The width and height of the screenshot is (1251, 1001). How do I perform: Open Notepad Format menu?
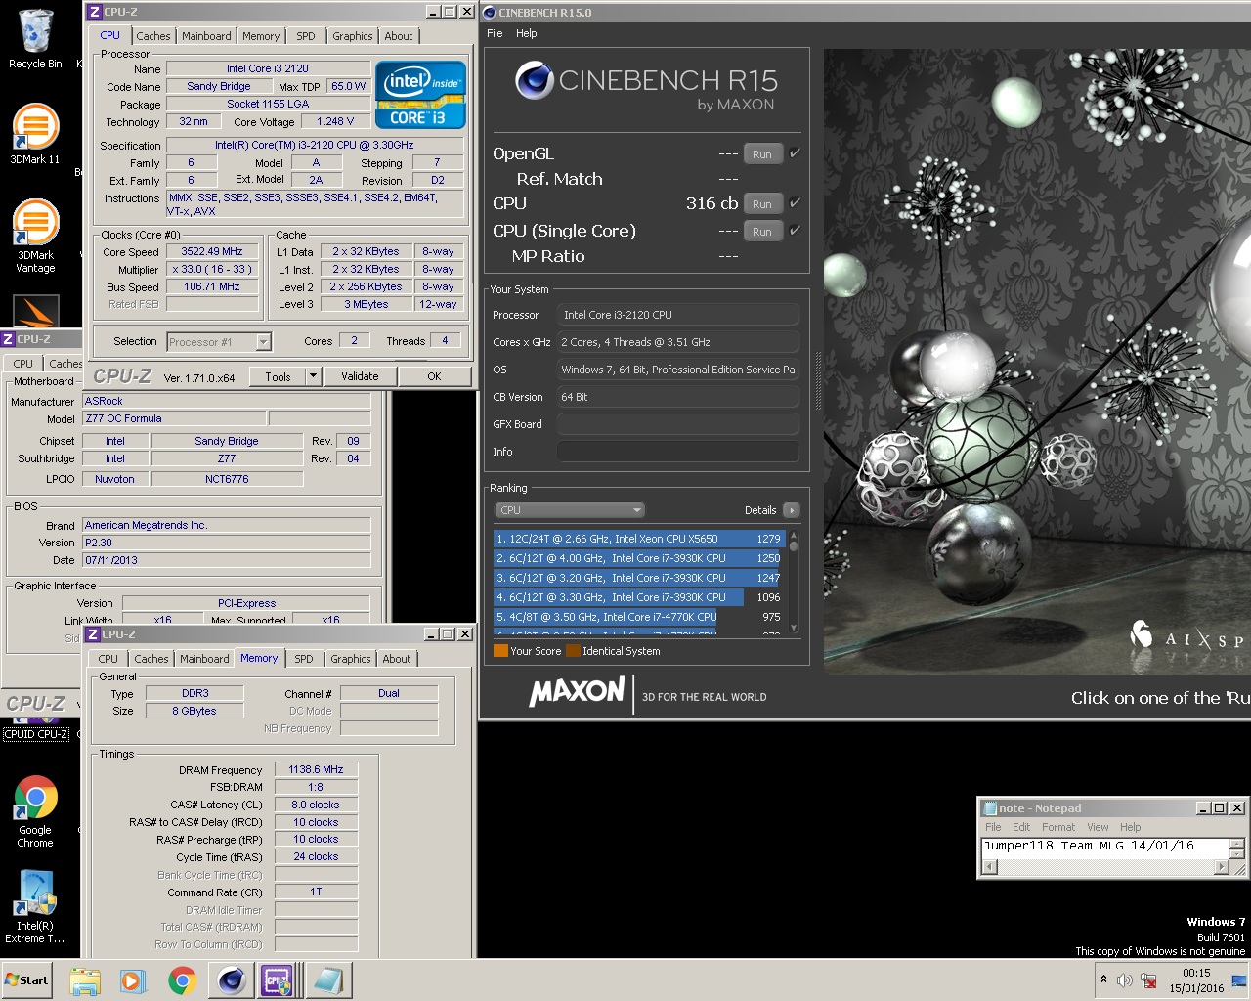1057,827
